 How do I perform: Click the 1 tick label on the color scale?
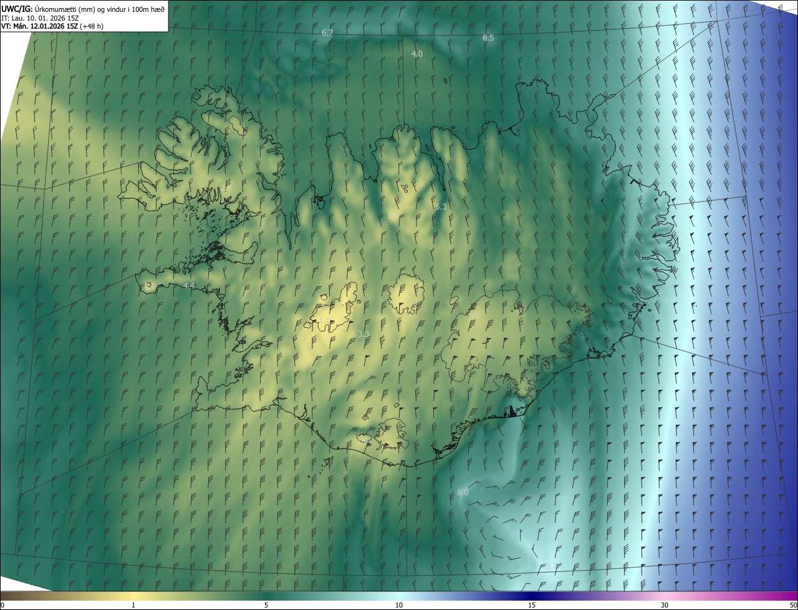133,605
